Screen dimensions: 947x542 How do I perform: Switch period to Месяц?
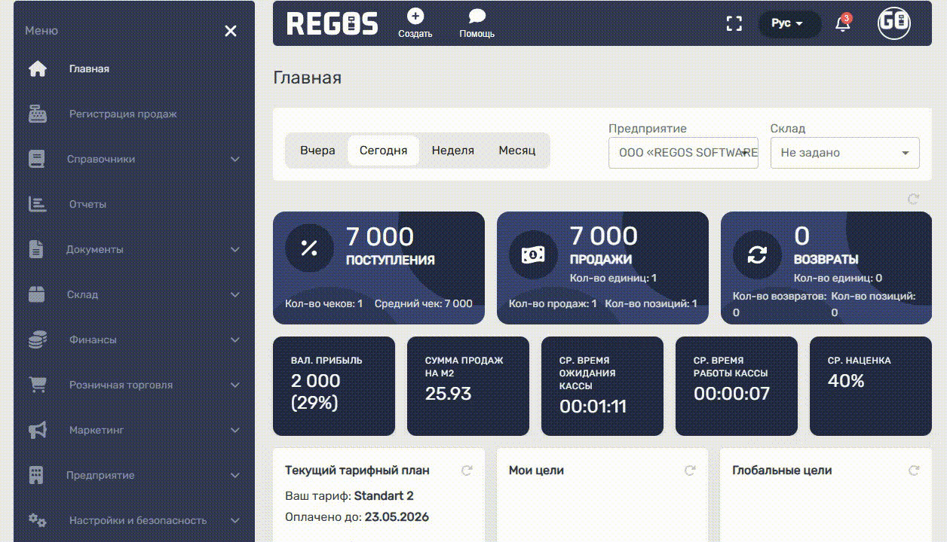click(x=516, y=151)
